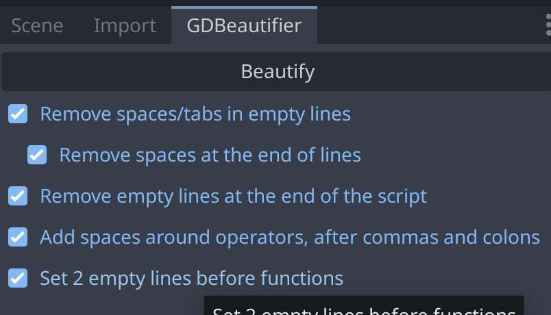Disable Add spaces around operators option
This screenshot has height=315, width=551.
18,237
